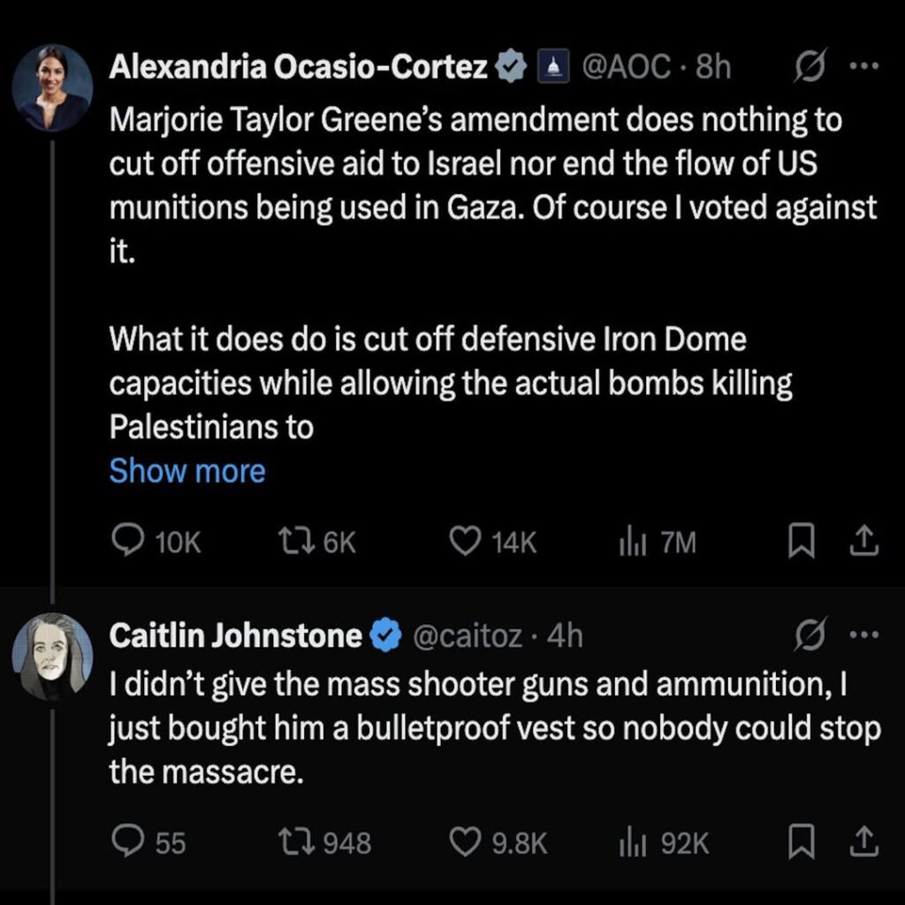Image resolution: width=905 pixels, height=905 pixels.
Task: Like Caitlin Johnstone's tweet with 9.8K likes
Action: tap(465, 842)
